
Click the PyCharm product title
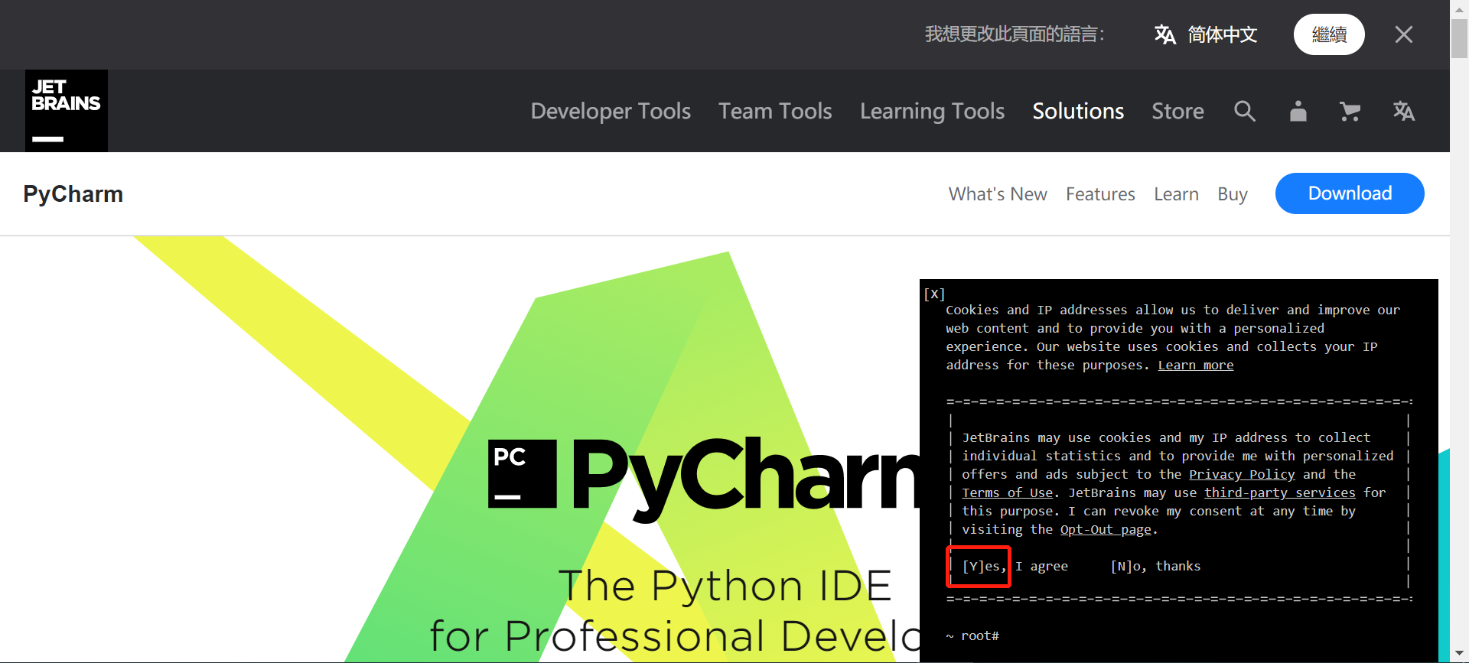tap(73, 194)
